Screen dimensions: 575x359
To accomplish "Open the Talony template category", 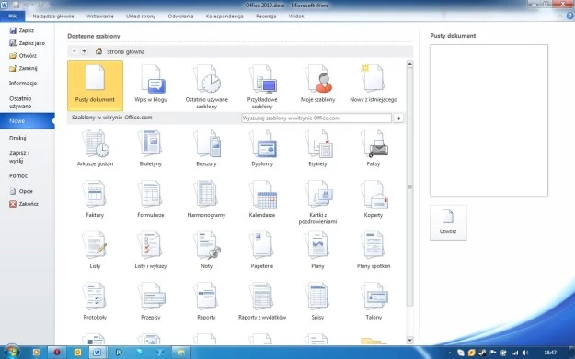I will click(374, 301).
